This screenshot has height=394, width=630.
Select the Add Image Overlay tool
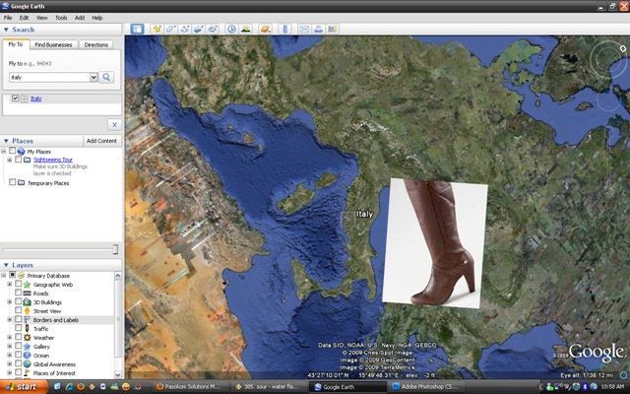pos(198,29)
